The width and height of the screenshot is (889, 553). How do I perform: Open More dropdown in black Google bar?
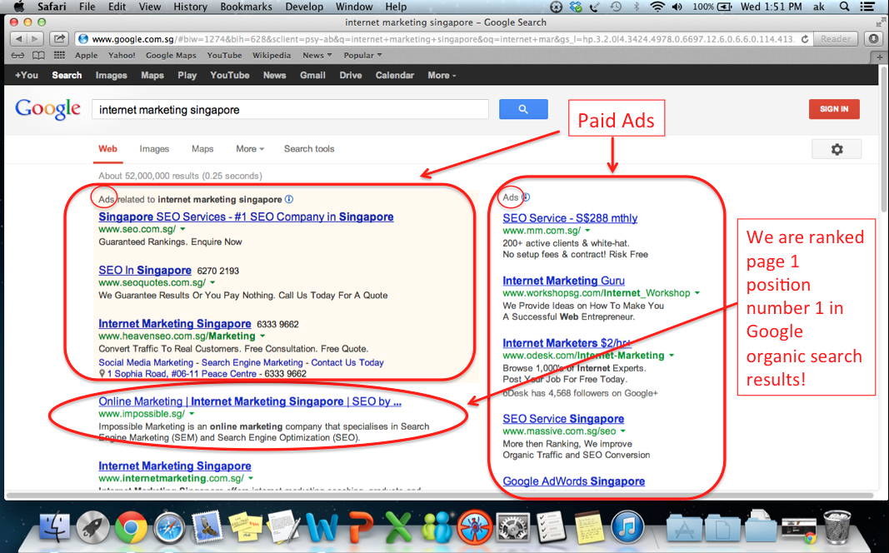(x=442, y=75)
